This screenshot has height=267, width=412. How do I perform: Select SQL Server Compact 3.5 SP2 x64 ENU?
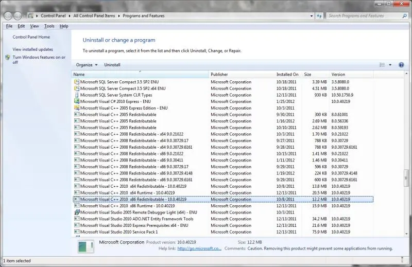(x=123, y=88)
